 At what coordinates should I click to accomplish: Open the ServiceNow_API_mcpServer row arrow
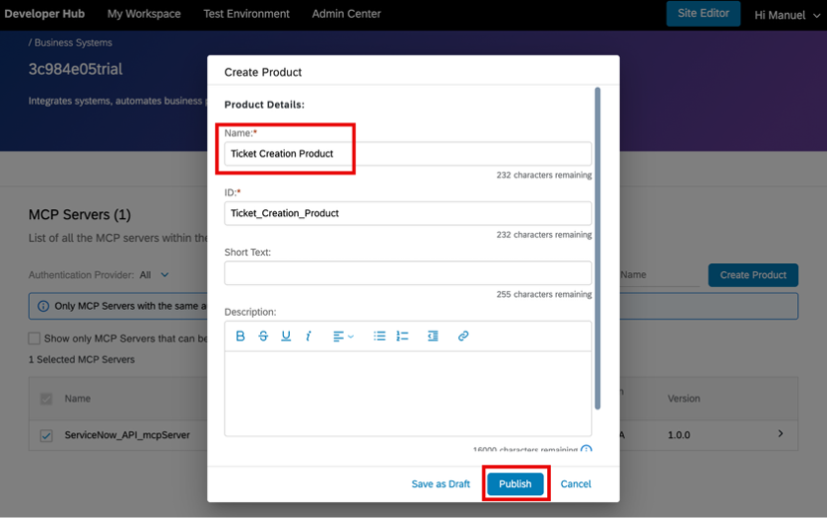tap(780, 433)
